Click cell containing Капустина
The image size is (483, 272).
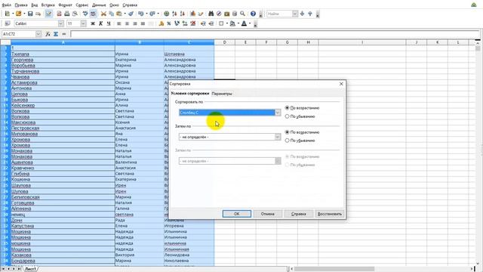(x=63, y=226)
